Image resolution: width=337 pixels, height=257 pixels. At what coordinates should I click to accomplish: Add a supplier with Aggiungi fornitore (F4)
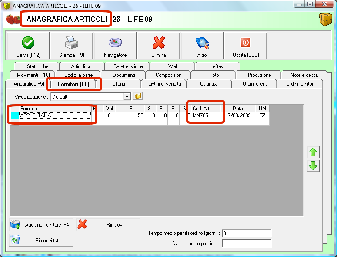point(41,224)
